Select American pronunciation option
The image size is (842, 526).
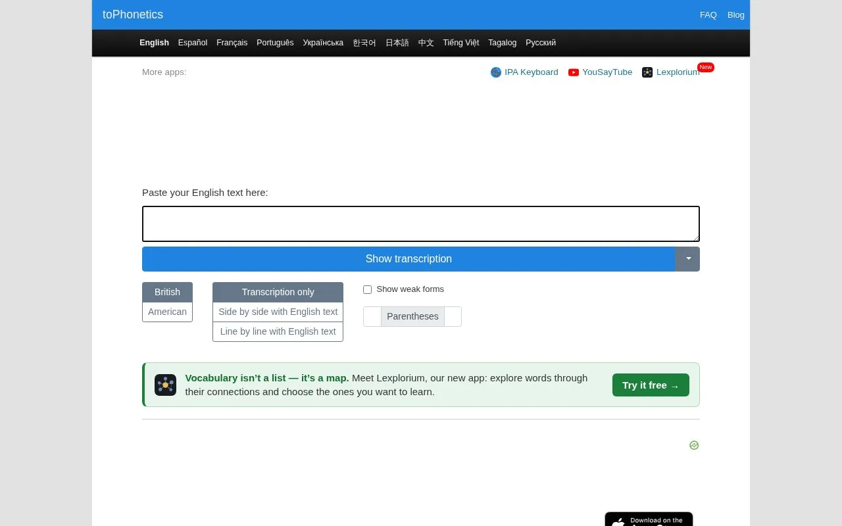[167, 312]
